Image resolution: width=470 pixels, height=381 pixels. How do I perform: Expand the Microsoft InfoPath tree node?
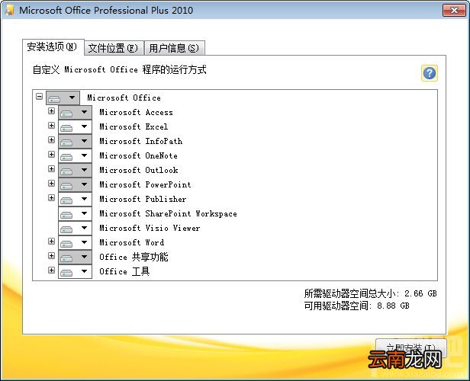[x=52, y=139]
